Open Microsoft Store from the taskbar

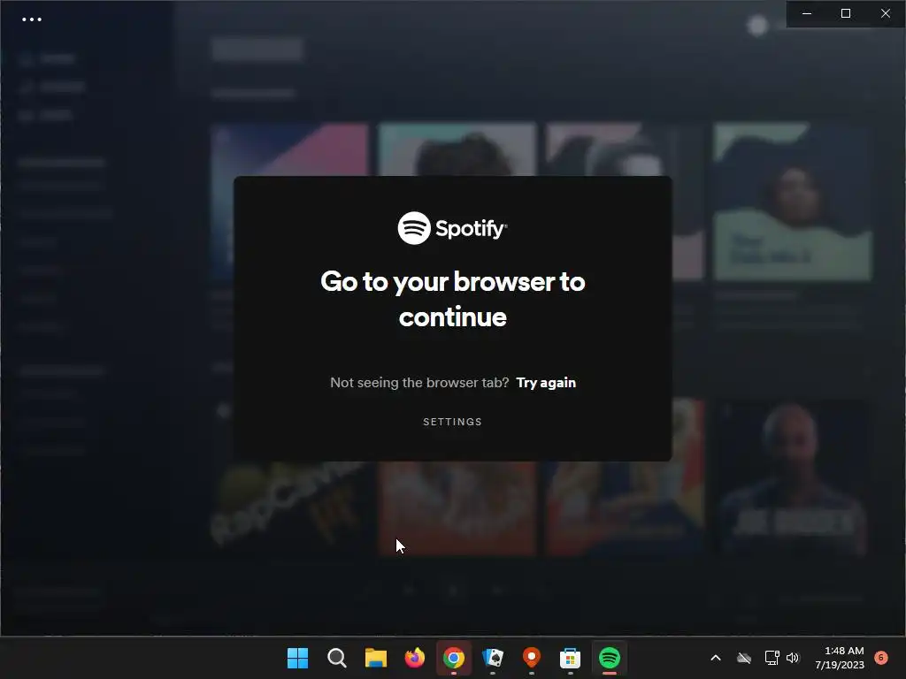click(x=571, y=658)
